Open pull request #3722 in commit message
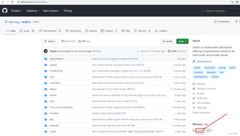Screen dimensions: 240x136 pos(96,51)
